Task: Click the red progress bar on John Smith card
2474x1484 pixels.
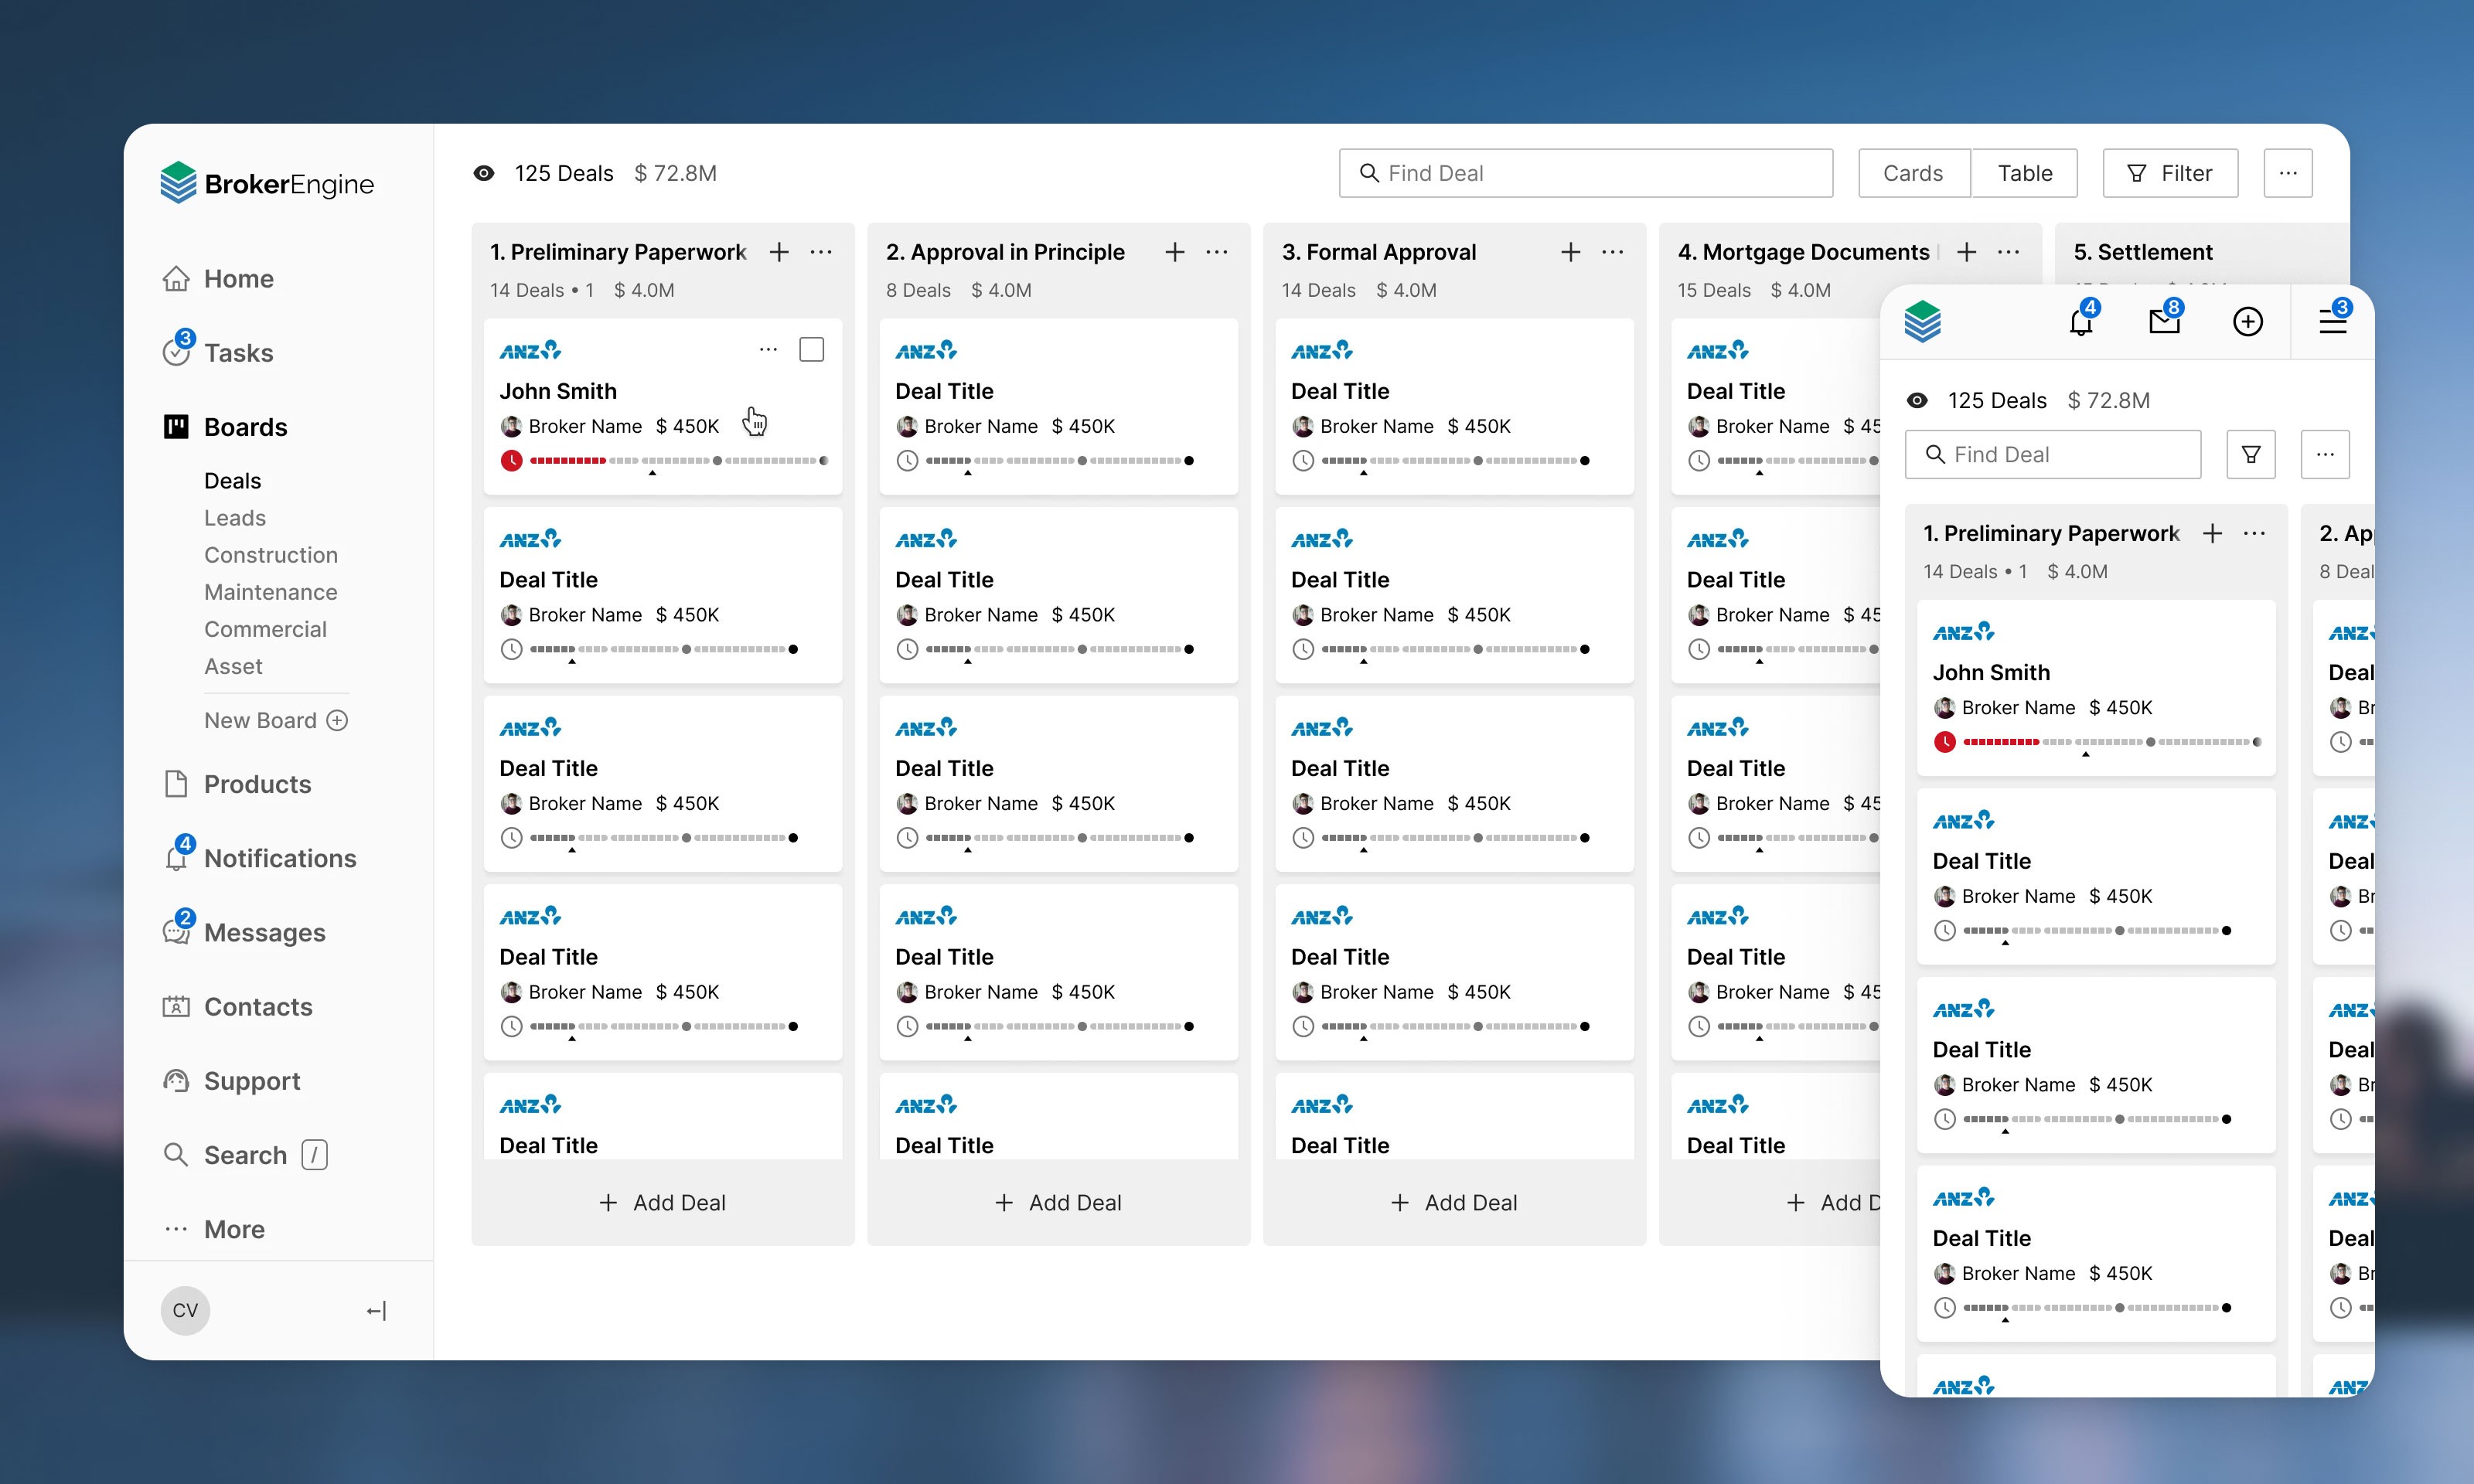Action: click(568, 461)
